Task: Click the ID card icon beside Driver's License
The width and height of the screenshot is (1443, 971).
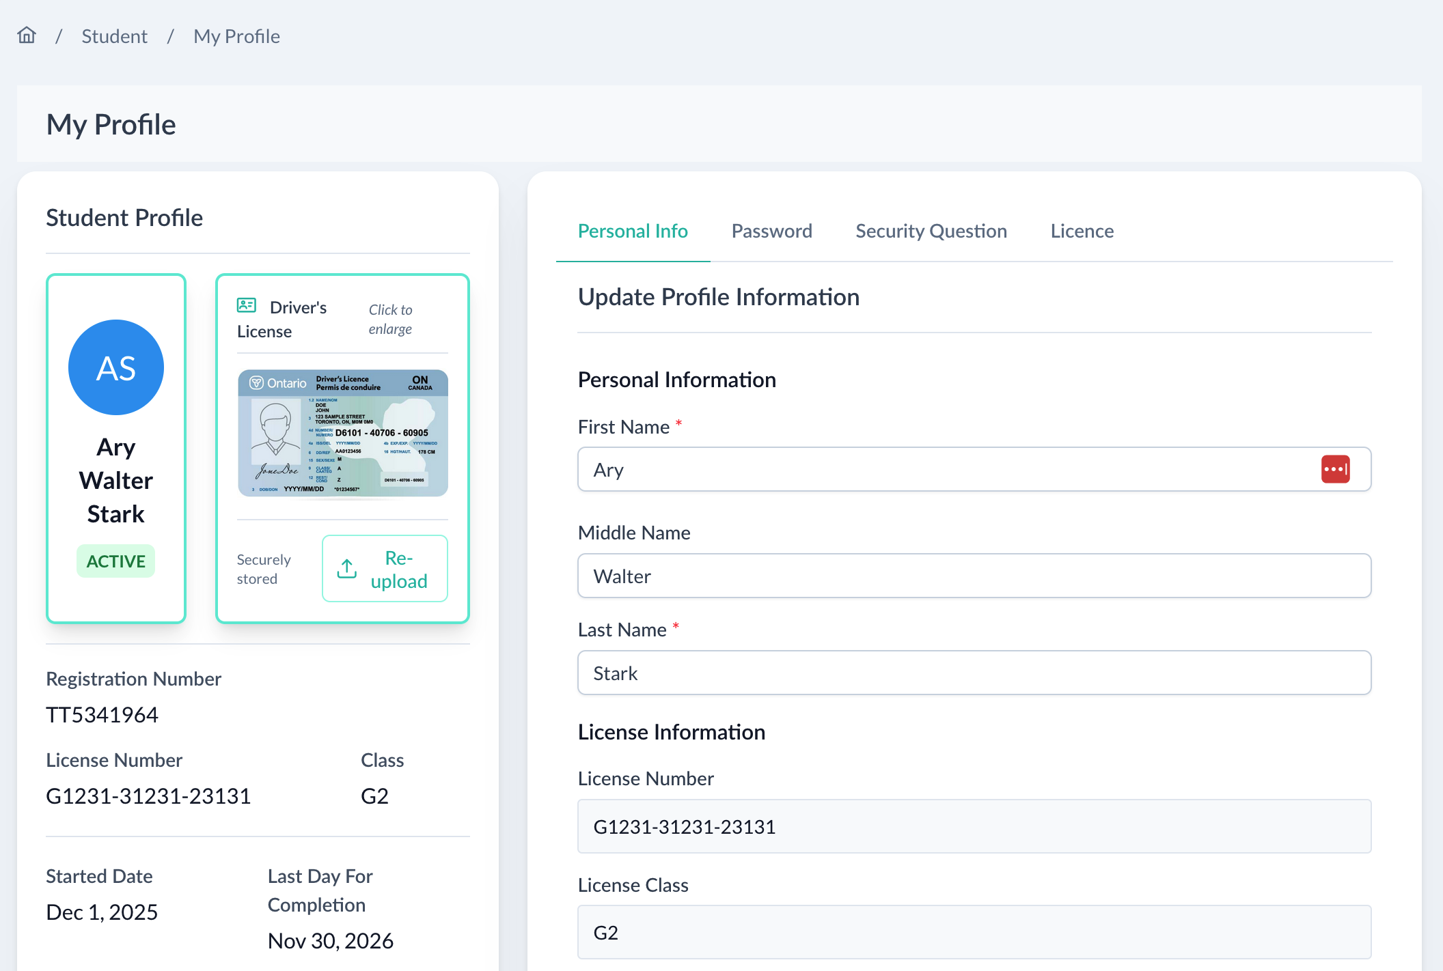Action: click(x=247, y=305)
